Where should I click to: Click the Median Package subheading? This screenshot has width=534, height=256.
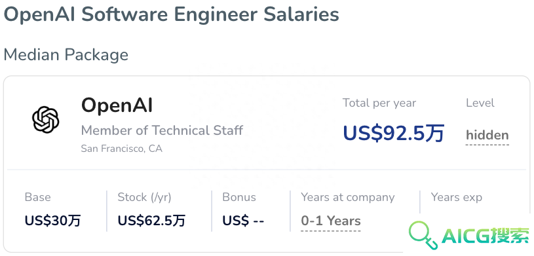coord(66,54)
